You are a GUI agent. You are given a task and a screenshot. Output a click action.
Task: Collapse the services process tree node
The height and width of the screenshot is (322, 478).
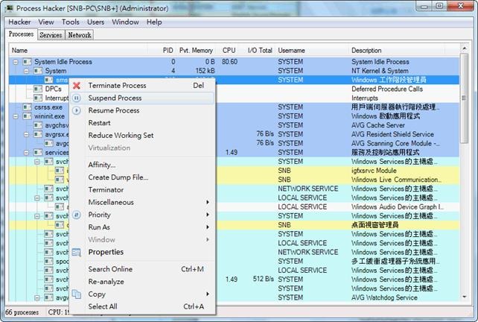click(x=27, y=153)
